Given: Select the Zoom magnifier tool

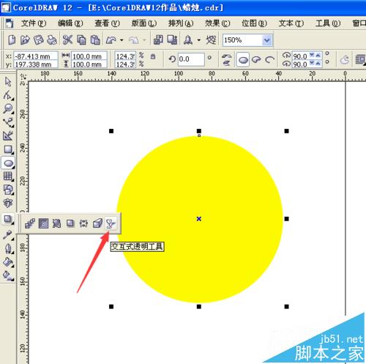Looking at the screenshot, I should click(8, 108).
